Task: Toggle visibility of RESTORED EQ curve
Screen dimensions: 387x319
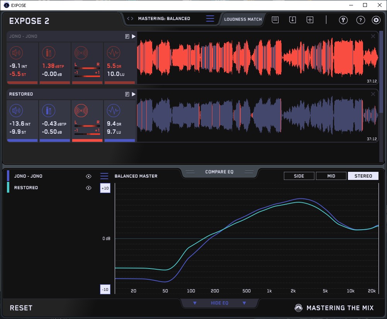Action: [88, 188]
